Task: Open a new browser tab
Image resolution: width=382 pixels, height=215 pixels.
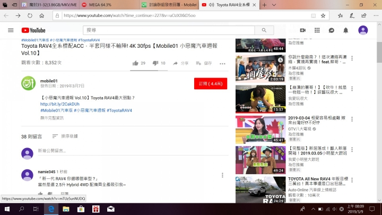Action: pyautogui.click(x=264, y=5)
